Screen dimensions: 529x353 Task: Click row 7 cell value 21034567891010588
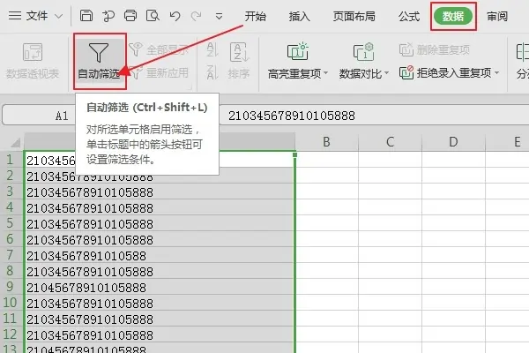tap(86, 256)
